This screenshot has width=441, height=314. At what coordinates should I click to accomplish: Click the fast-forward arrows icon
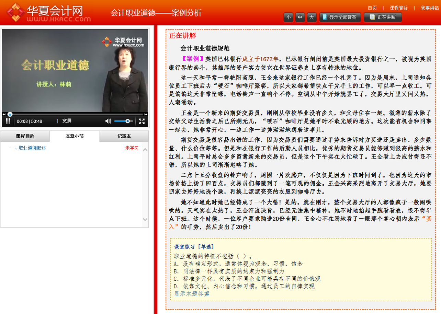(146, 114)
